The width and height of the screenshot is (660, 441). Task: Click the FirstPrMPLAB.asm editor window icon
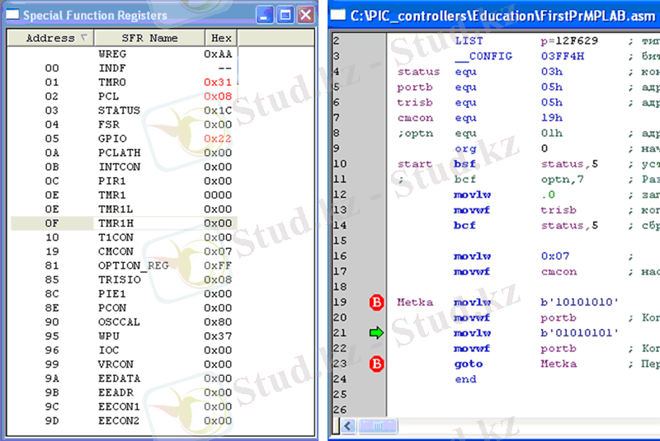337,15
